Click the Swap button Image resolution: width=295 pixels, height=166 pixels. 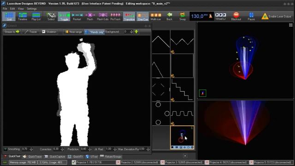[183, 17]
